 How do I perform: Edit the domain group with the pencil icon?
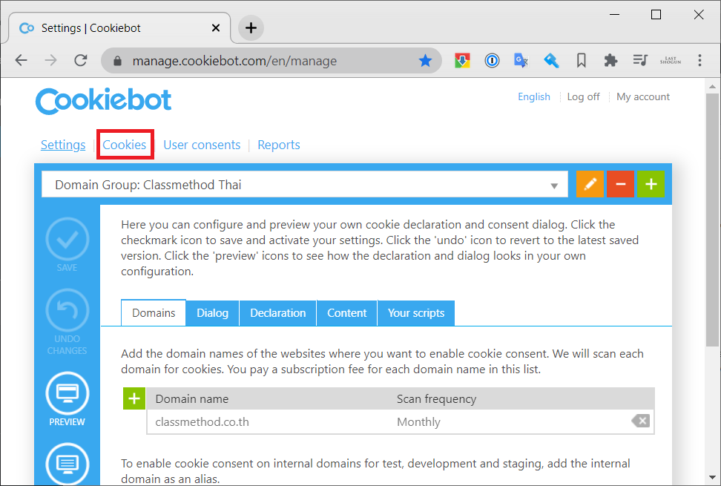tap(590, 183)
